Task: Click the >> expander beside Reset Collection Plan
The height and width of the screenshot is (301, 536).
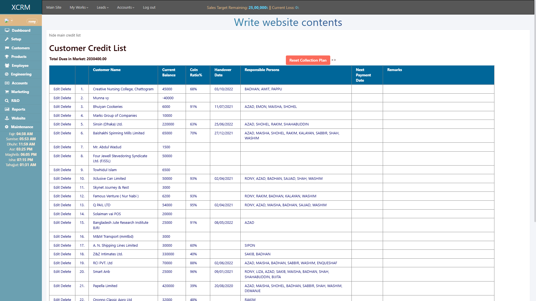Action: [334, 60]
